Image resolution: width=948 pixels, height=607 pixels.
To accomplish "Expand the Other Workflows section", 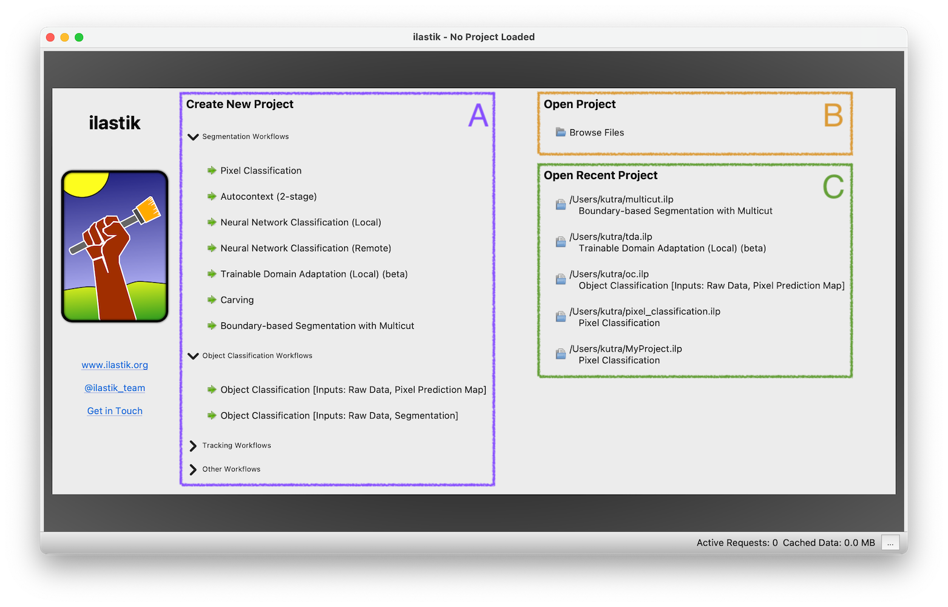I will pyautogui.click(x=193, y=470).
